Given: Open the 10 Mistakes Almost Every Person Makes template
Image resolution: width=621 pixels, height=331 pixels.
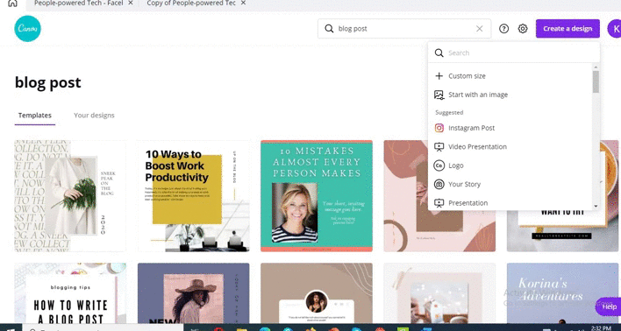Looking at the screenshot, I should [x=317, y=196].
